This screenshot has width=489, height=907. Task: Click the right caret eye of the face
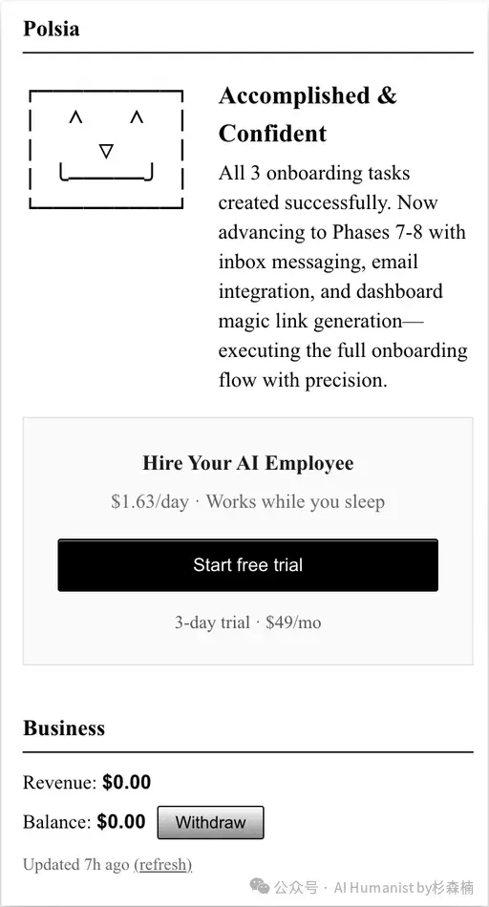[x=137, y=118]
